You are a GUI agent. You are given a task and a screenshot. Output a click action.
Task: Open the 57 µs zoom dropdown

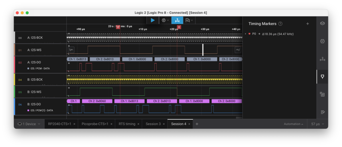318,124
